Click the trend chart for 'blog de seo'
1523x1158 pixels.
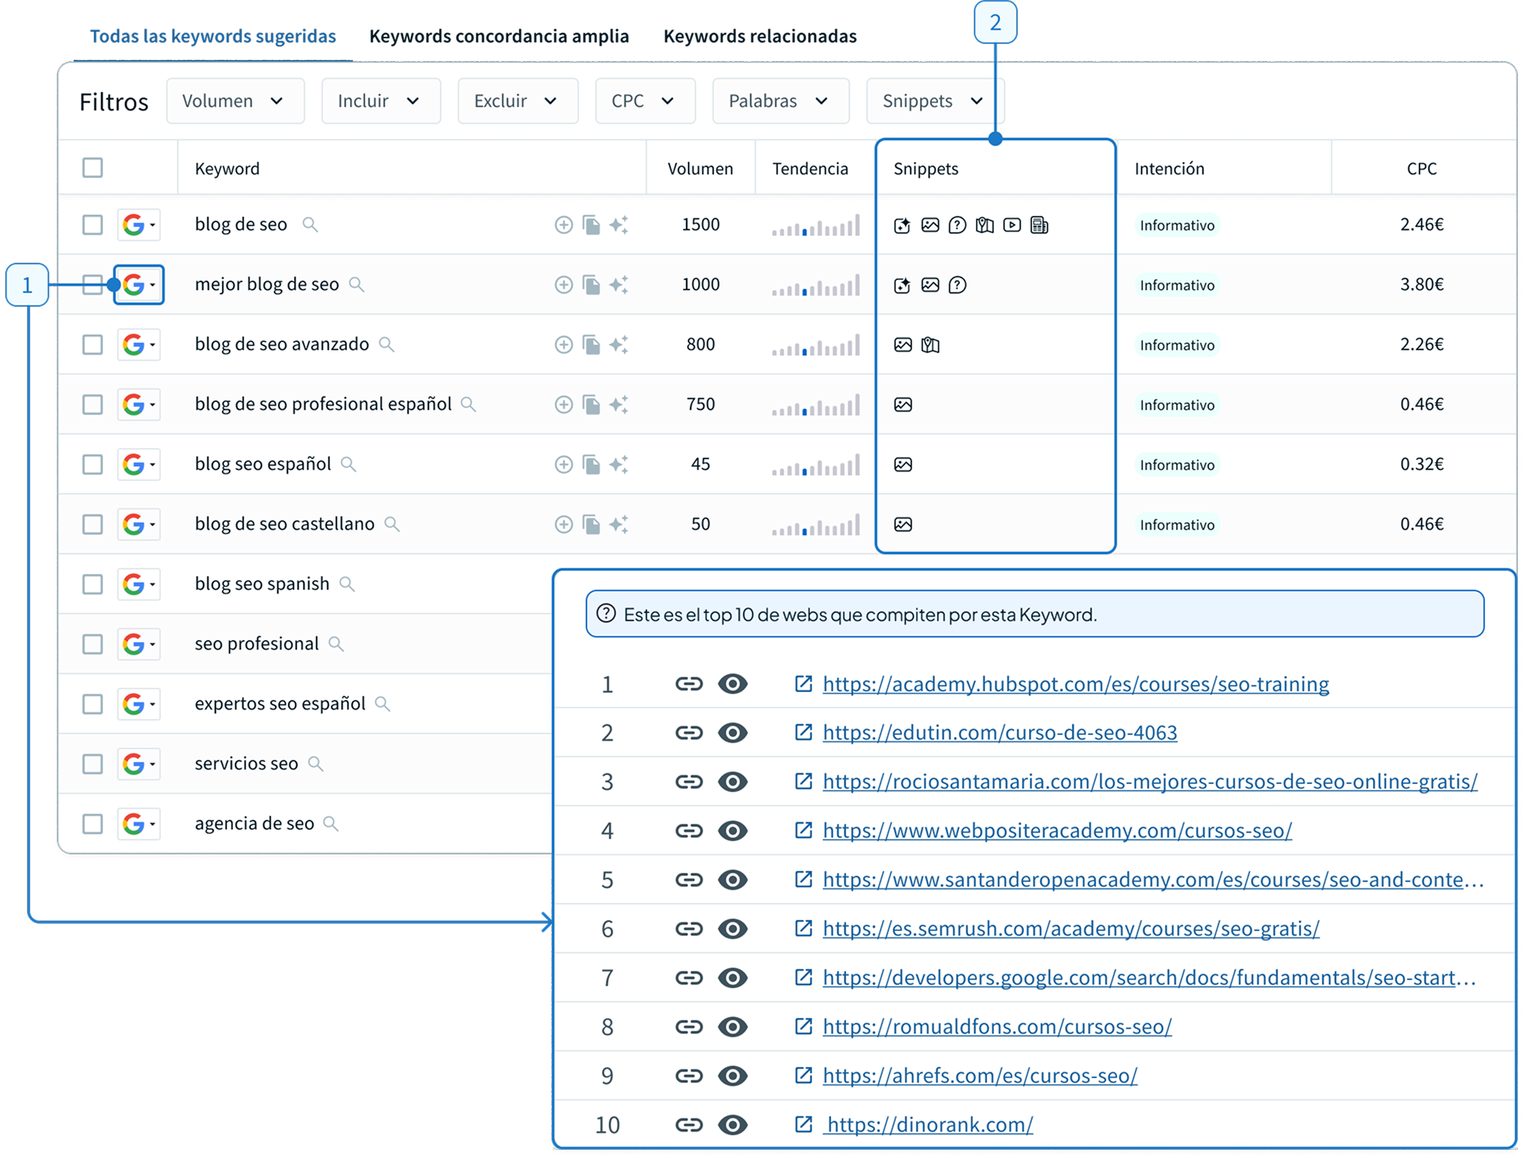[x=815, y=226]
